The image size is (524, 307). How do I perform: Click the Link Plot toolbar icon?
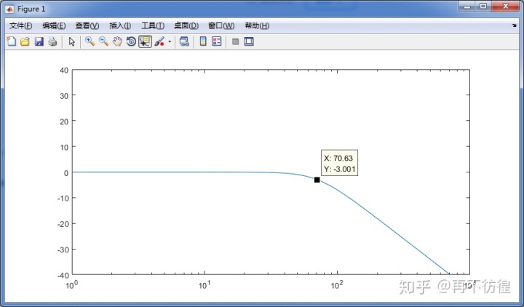(184, 41)
